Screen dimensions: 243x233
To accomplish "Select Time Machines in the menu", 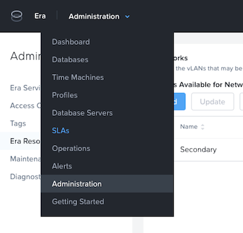I will [x=78, y=77].
